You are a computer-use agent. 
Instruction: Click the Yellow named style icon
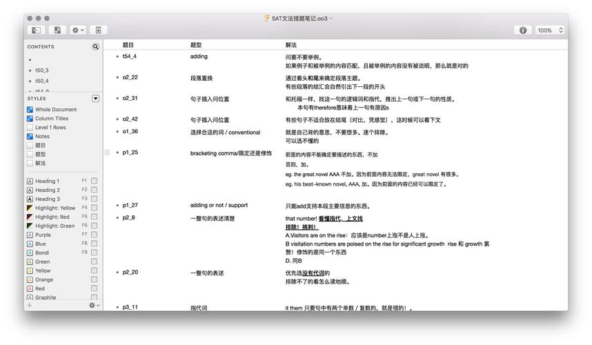(x=30, y=270)
